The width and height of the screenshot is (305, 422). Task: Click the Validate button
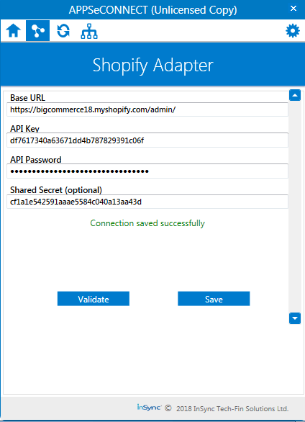(94, 299)
